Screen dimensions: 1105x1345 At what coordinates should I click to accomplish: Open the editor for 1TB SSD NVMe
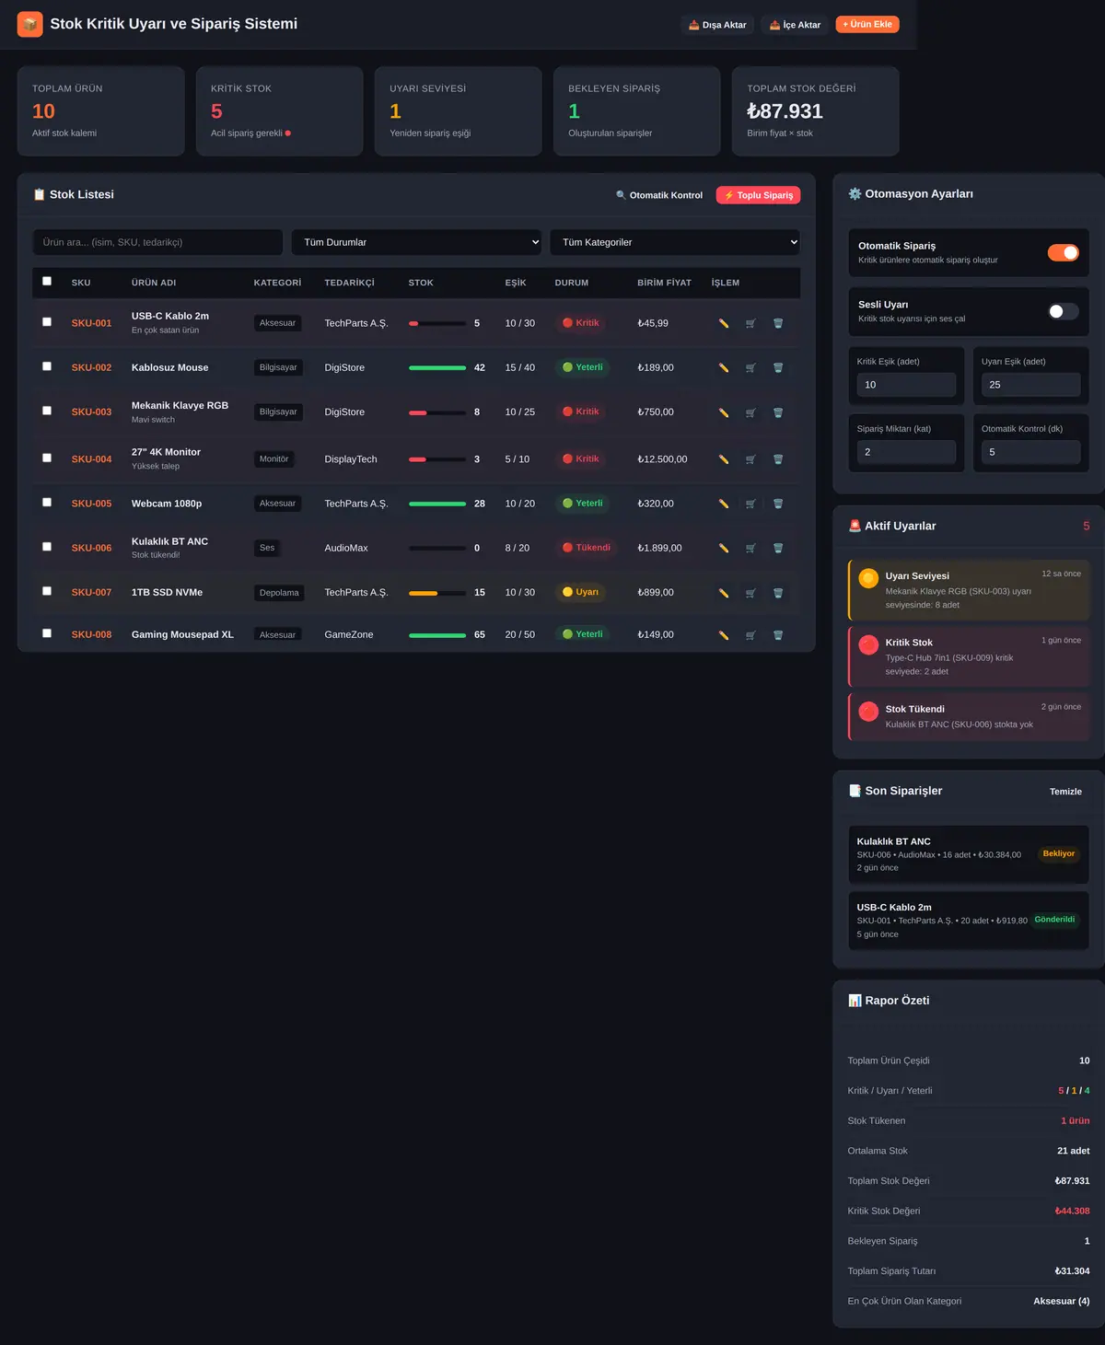pyautogui.click(x=724, y=593)
